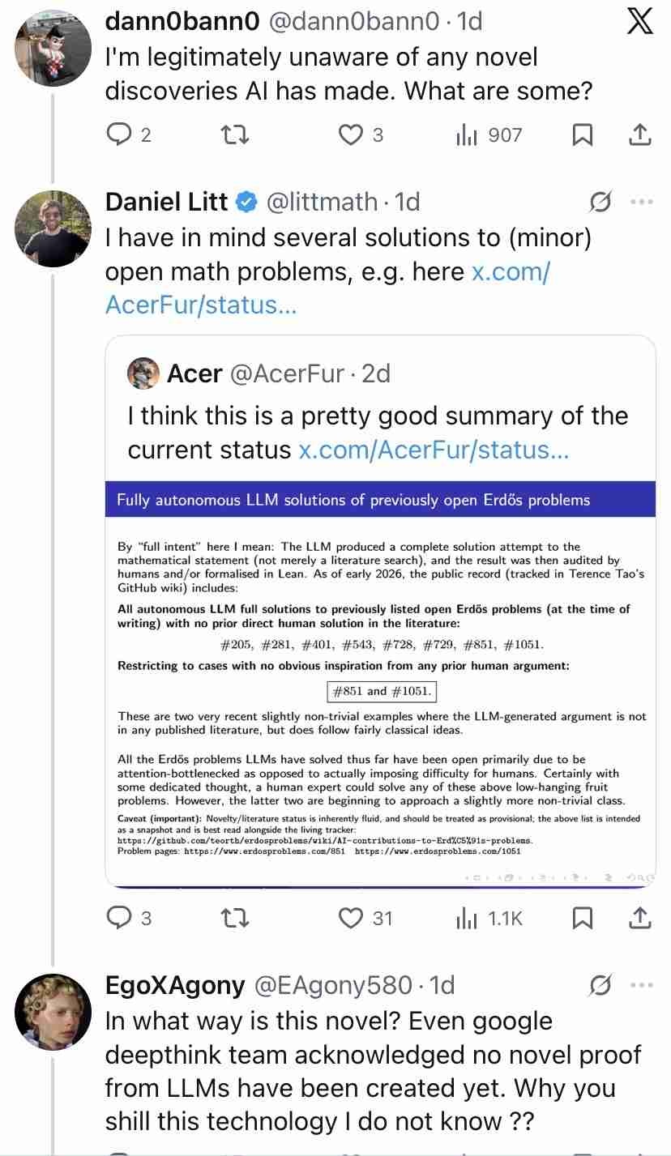Open Acer's quoted post link
This screenshot has width=671, height=1156.
point(434,449)
